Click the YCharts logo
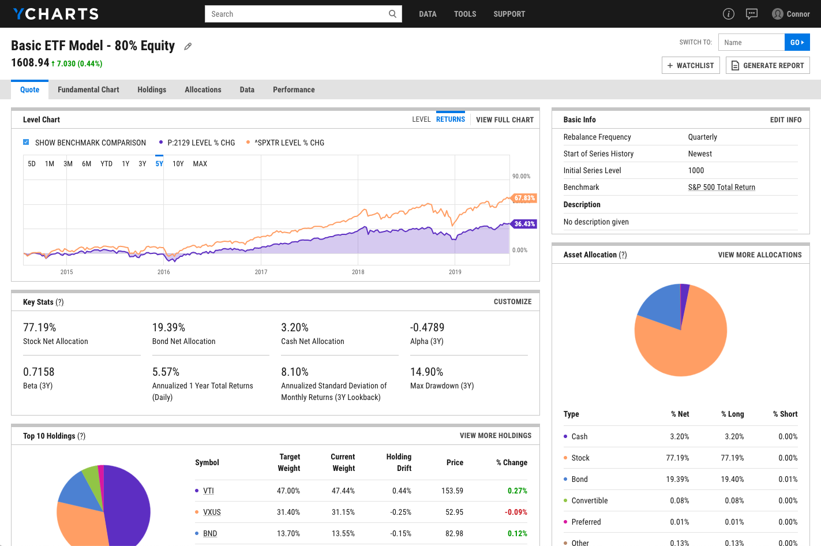This screenshot has height=546, width=821. coord(55,13)
